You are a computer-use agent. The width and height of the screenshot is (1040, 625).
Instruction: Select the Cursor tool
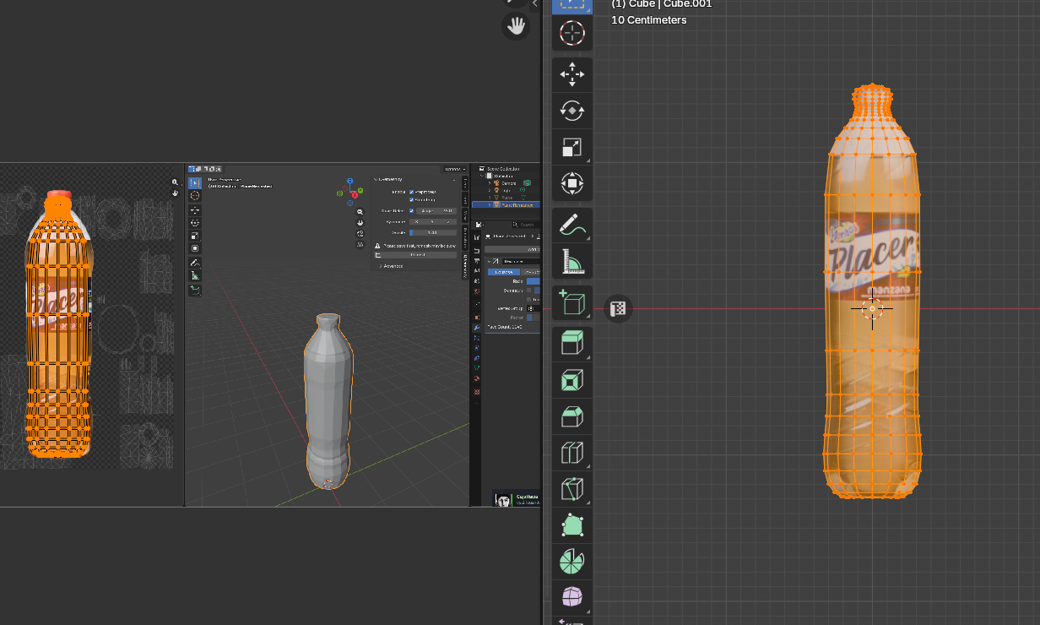click(571, 33)
